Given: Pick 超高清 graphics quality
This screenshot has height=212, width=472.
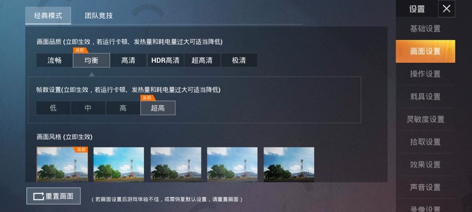Looking at the screenshot, I should point(202,60).
